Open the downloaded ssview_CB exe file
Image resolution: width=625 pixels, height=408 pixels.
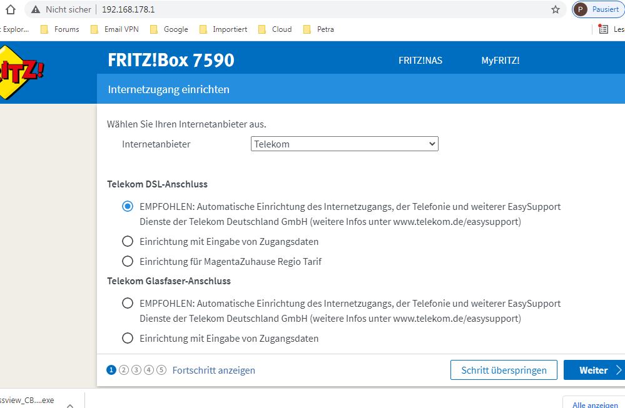(x=27, y=401)
